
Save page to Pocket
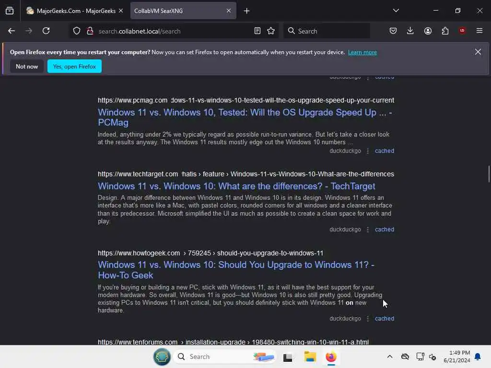[393, 31]
